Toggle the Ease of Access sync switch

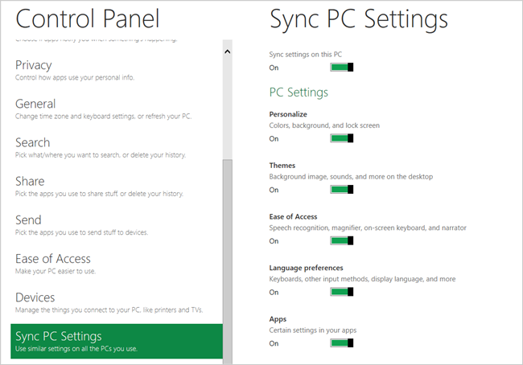[342, 240]
